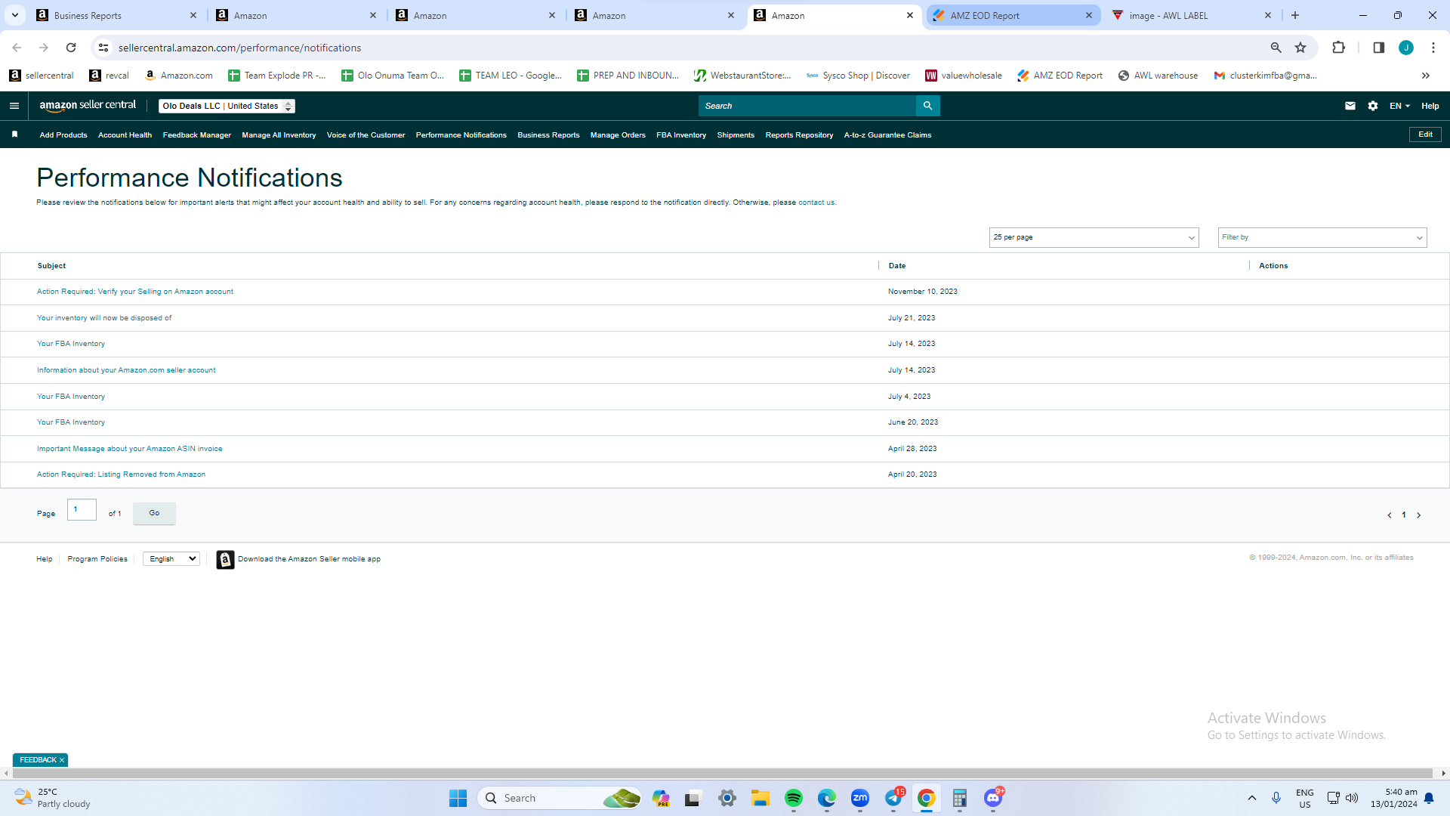Open 'Important Message about your Amazon ASIN invoice'

[x=129, y=449]
